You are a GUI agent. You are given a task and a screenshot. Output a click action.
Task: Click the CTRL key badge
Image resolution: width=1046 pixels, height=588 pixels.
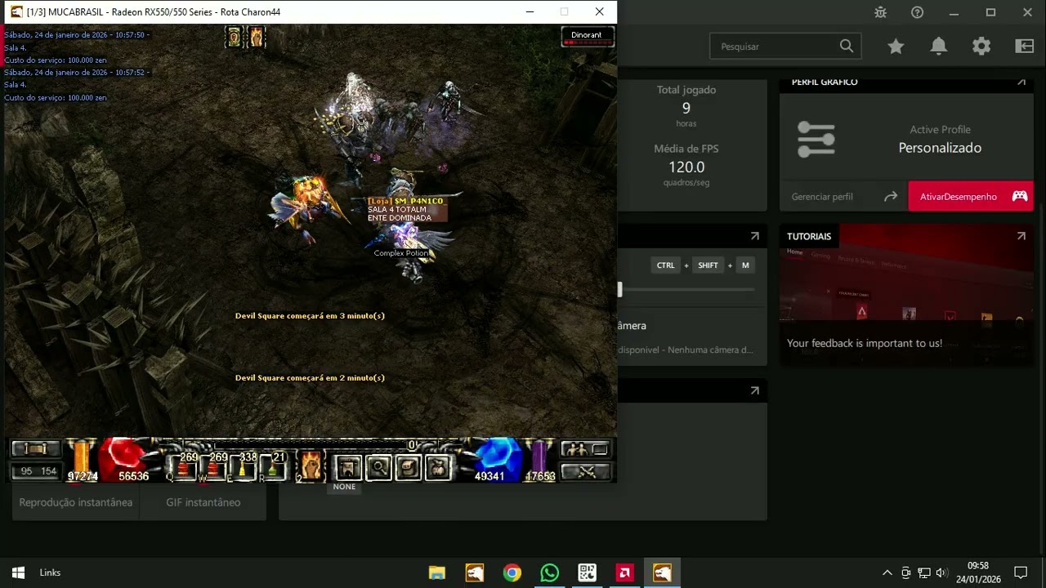coord(666,265)
